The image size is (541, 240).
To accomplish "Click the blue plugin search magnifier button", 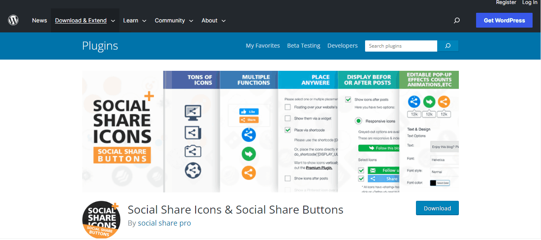I will click(x=448, y=46).
